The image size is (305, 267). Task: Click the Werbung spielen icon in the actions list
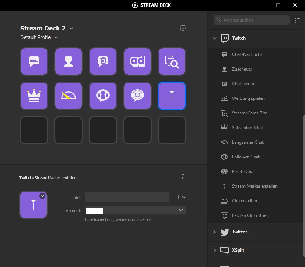pos(224,99)
